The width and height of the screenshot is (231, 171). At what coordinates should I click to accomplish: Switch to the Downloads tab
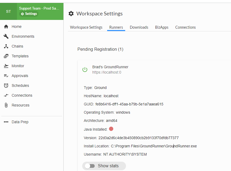pyautogui.click(x=139, y=27)
